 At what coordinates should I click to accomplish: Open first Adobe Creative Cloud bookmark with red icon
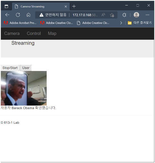pyautogui.click(x=57, y=23)
